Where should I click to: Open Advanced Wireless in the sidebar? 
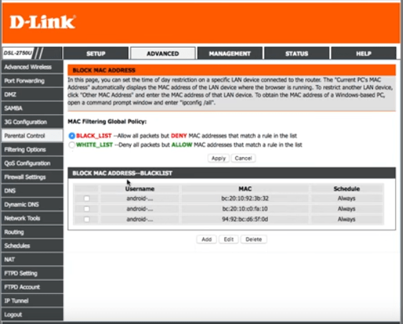click(x=32, y=67)
